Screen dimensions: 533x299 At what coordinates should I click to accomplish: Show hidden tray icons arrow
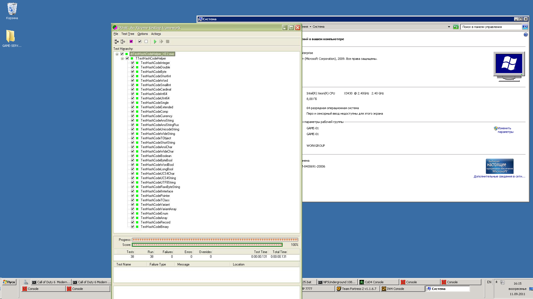click(496, 282)
